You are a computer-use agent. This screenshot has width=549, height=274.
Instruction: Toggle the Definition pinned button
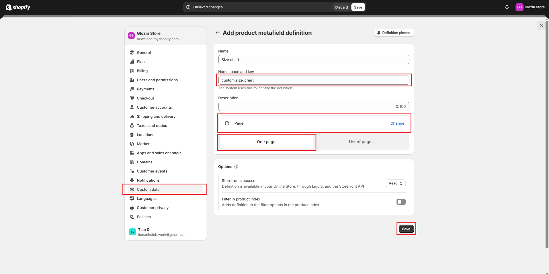point(394,33)
